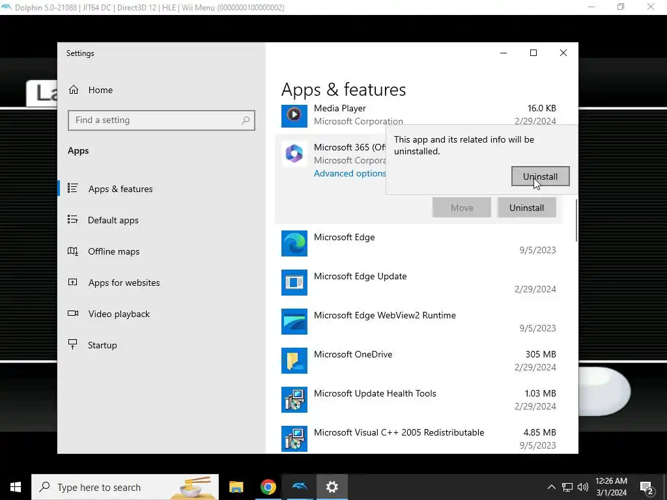Screen dimensions: 667x500
Task: Click the Microsoft OneDrive app icon
Action: pos(294,361)
